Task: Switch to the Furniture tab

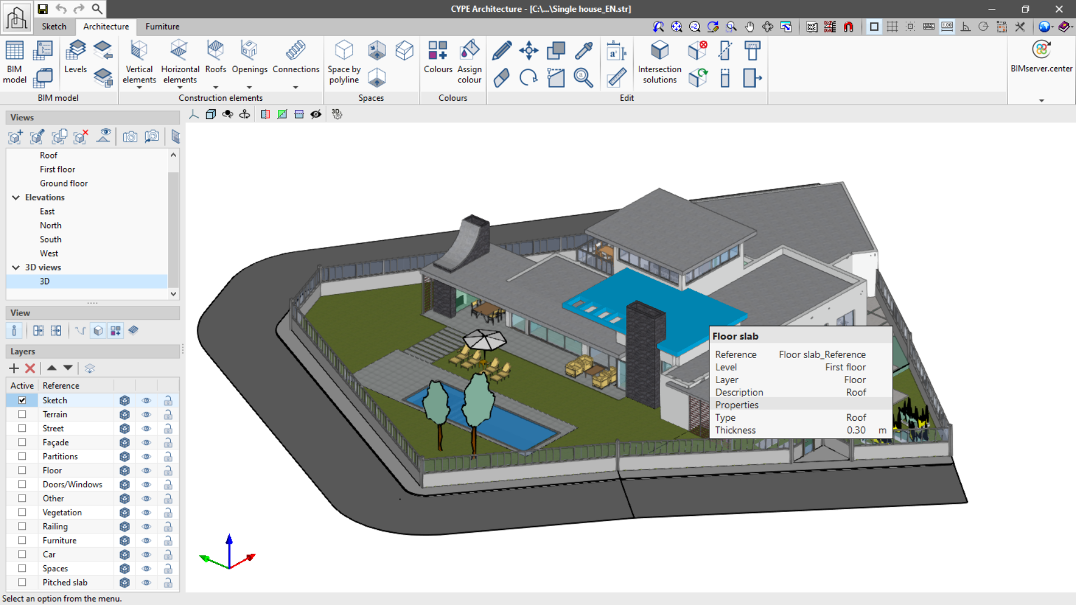Action: pyautogui.click(x=163, y=26)
